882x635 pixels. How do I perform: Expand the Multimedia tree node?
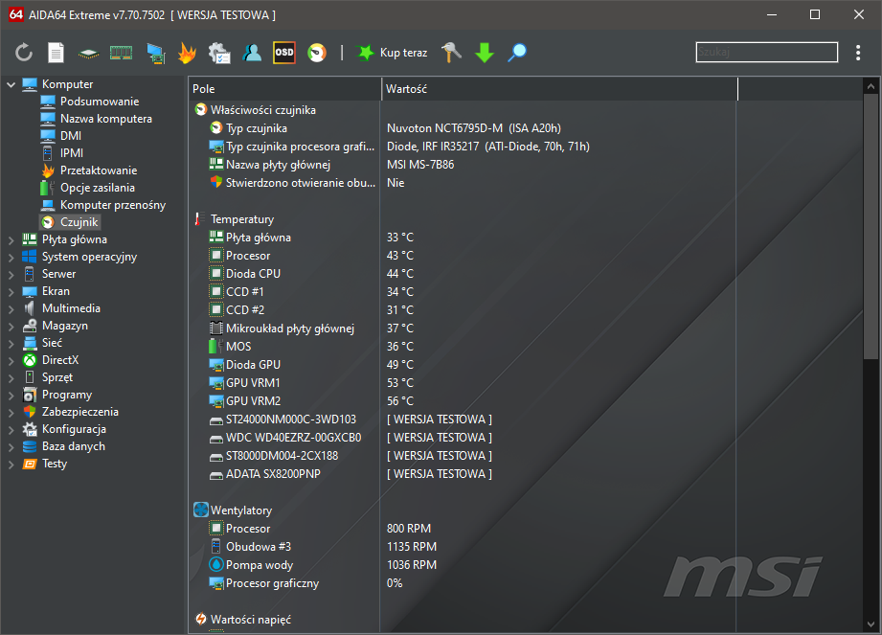click(x=11, y=308)
